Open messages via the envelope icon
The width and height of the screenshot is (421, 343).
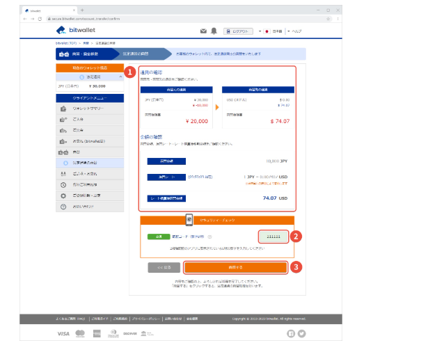(x=203, y=31)
